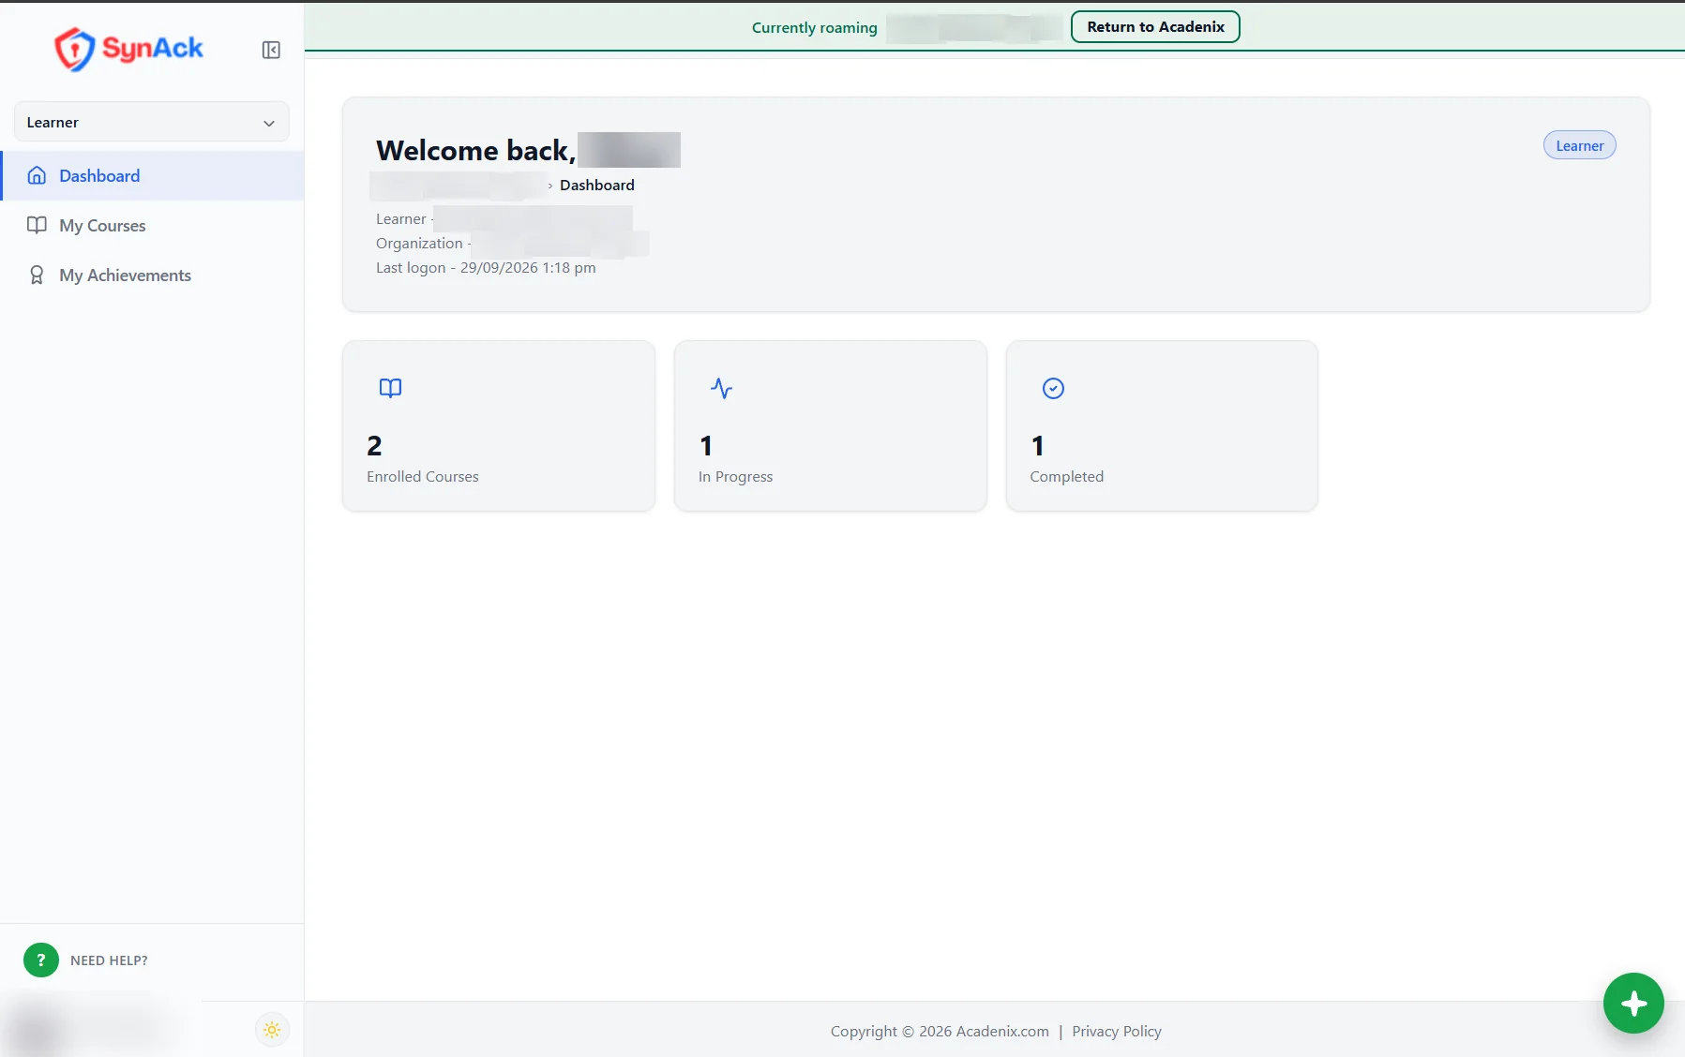Viewport: 1685px width, 1057px height.
Task: Click the NEED HELP? label
Action: pos(109,960)
